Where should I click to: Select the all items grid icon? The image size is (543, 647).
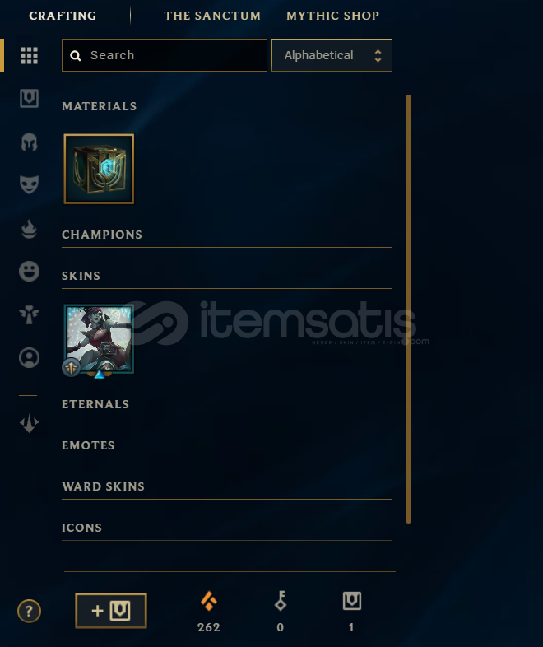point(29,55)
